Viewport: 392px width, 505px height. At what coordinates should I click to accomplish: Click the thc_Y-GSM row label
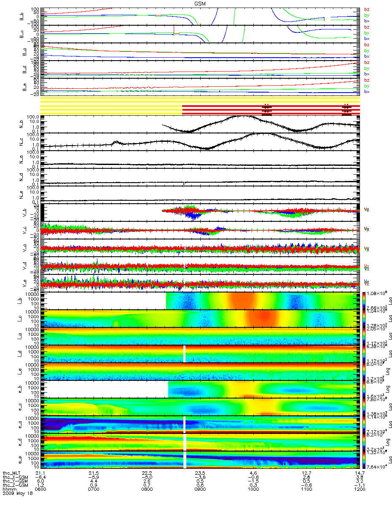pyautogui.click(x=14, y=482)
